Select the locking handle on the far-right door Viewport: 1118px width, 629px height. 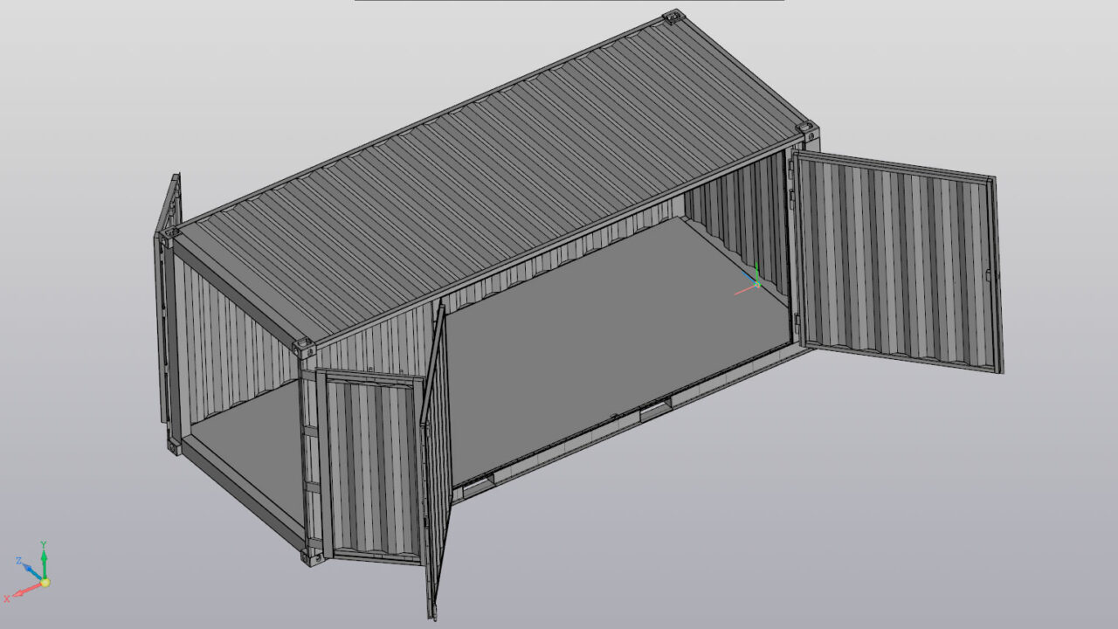(988, 276)
